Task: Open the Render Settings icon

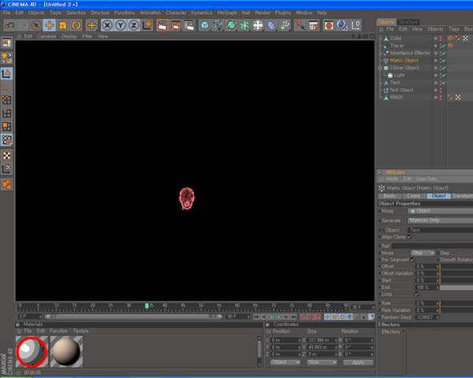Action: coord(189,25)
